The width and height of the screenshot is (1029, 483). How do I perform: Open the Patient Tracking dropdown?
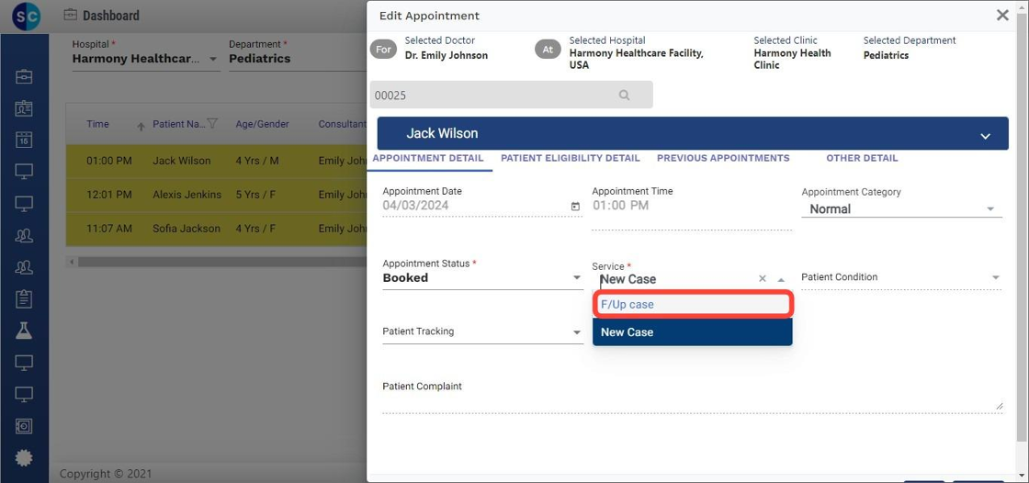coord(482,332)
